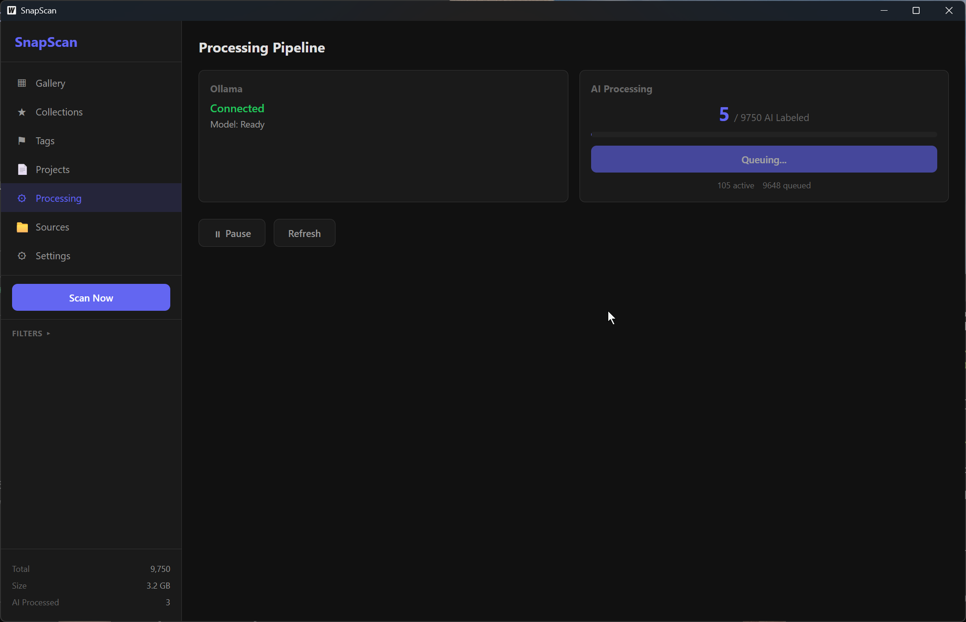The width and height of the screenshot is (966, 622).
Task: Click the Tags flag icon
Action: click(x=22, y=141)
